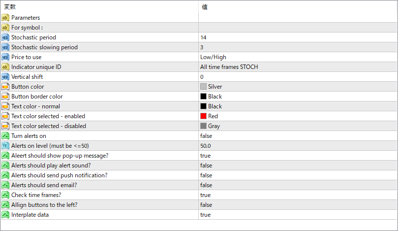This screenshot has width=398, height=231.
Task: Click the boolean icon beside Interplate data
Action: [5, 215]
